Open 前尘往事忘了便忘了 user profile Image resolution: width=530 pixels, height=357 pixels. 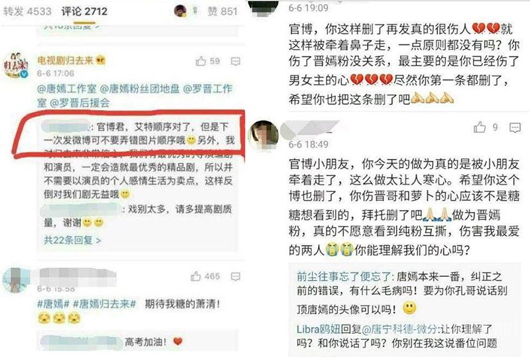click(x=343, y=277)
